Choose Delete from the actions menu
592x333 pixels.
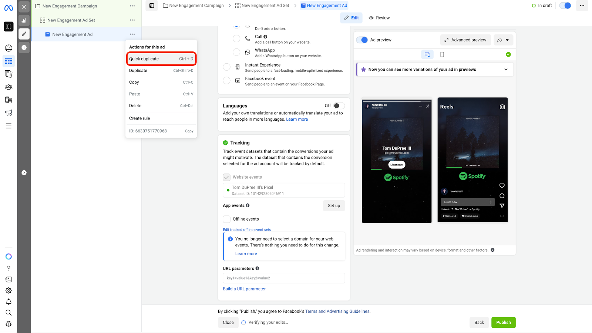tap(161, 105)
